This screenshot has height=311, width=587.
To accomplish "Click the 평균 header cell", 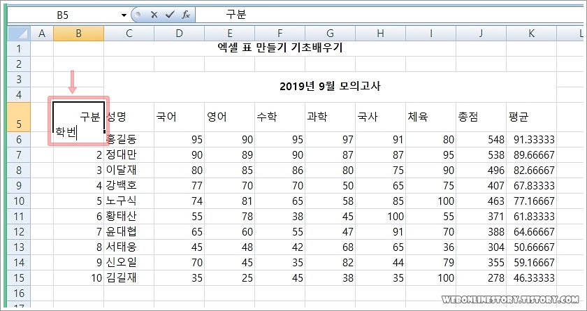I will 532,117.
